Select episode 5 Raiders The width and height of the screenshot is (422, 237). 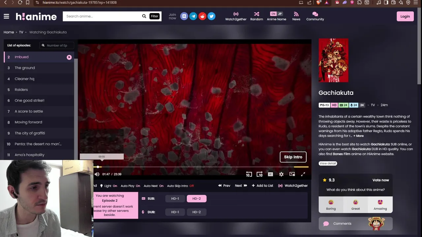[x=39, y=90]
